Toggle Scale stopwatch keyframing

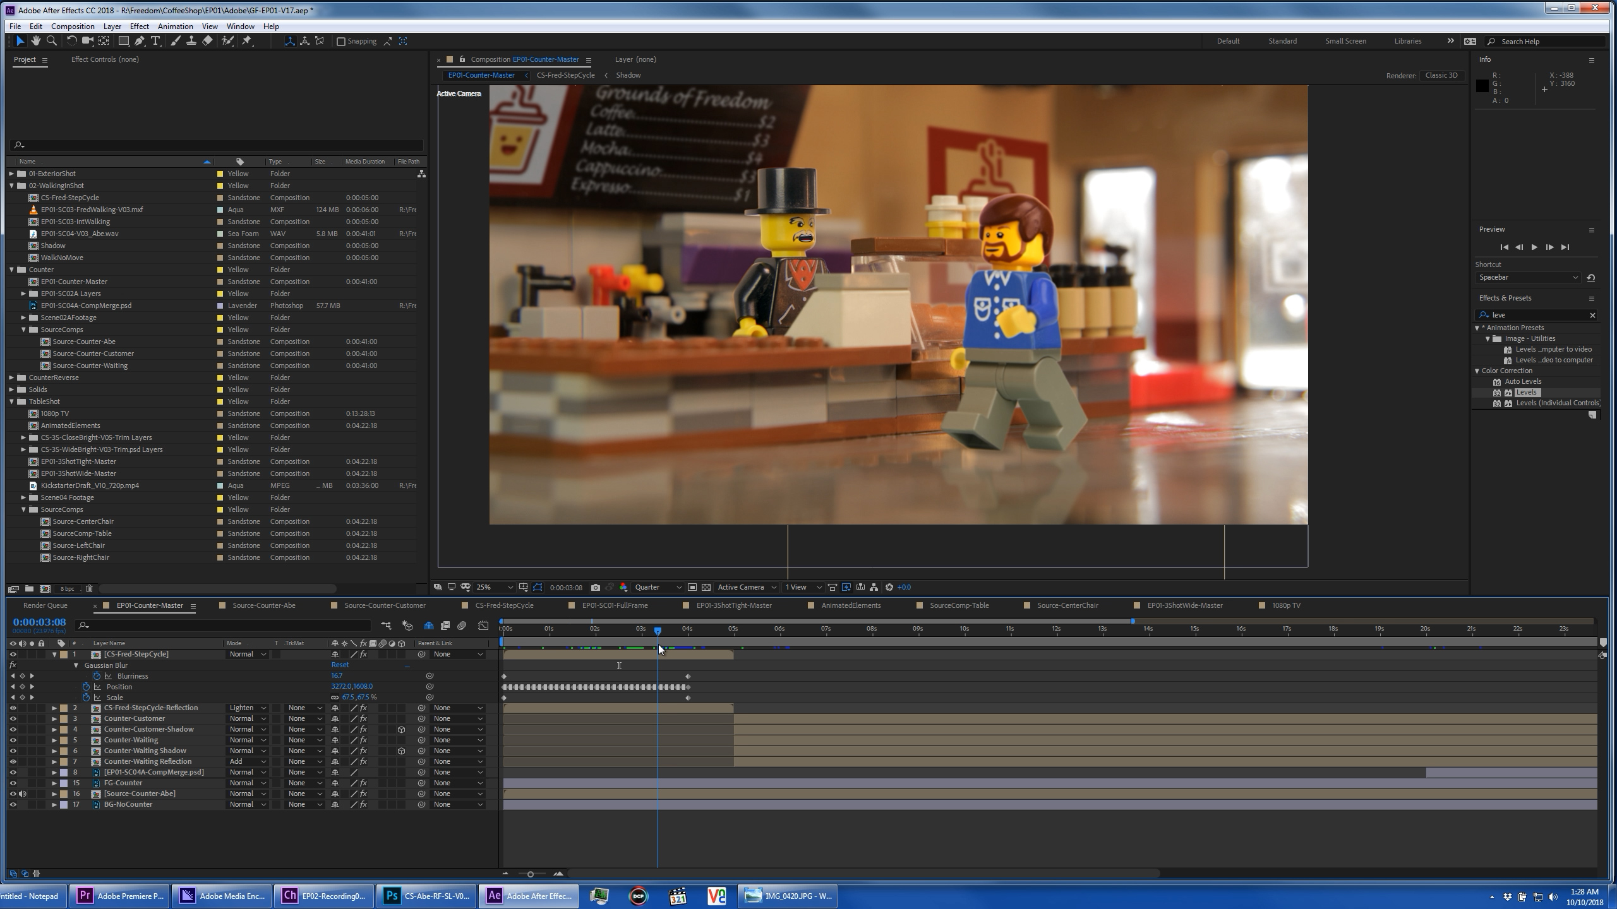(x=86, y=698)
